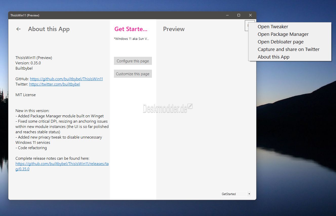The image size is (336, 216).
Task: Click the Customize this page button
Action: [x=133, y=74]
